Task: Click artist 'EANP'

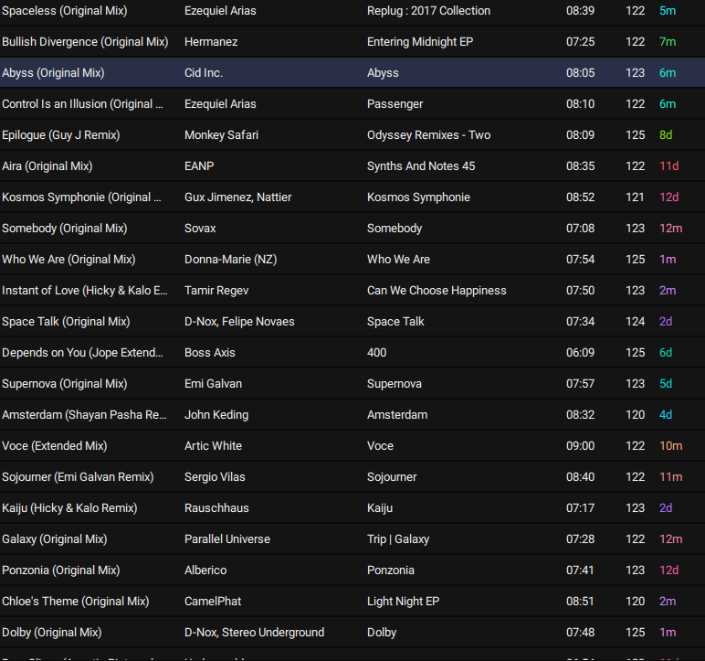Action: click(199, 166)
